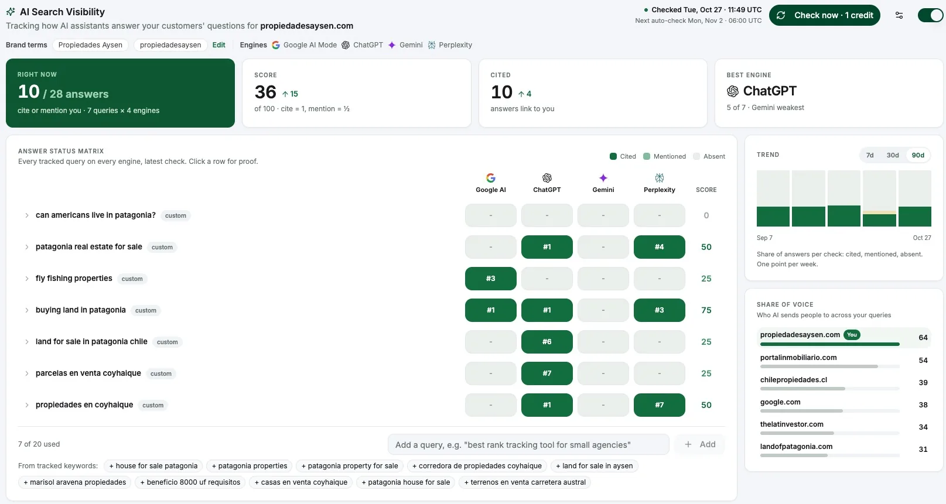Viewport: 946px width, 504px height.
Task: Click the score up-arrow indicator showing 15
Action: (290, 94)
